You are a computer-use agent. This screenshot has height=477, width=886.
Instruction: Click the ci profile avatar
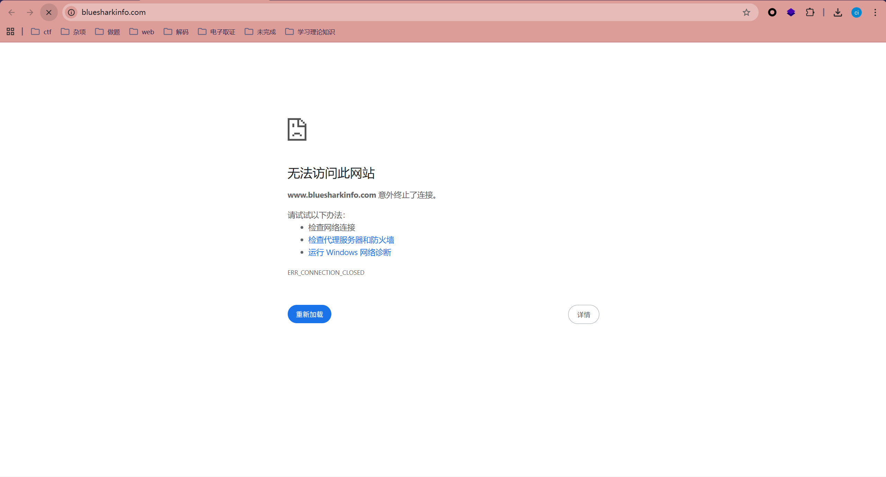(x=856, y=12)
